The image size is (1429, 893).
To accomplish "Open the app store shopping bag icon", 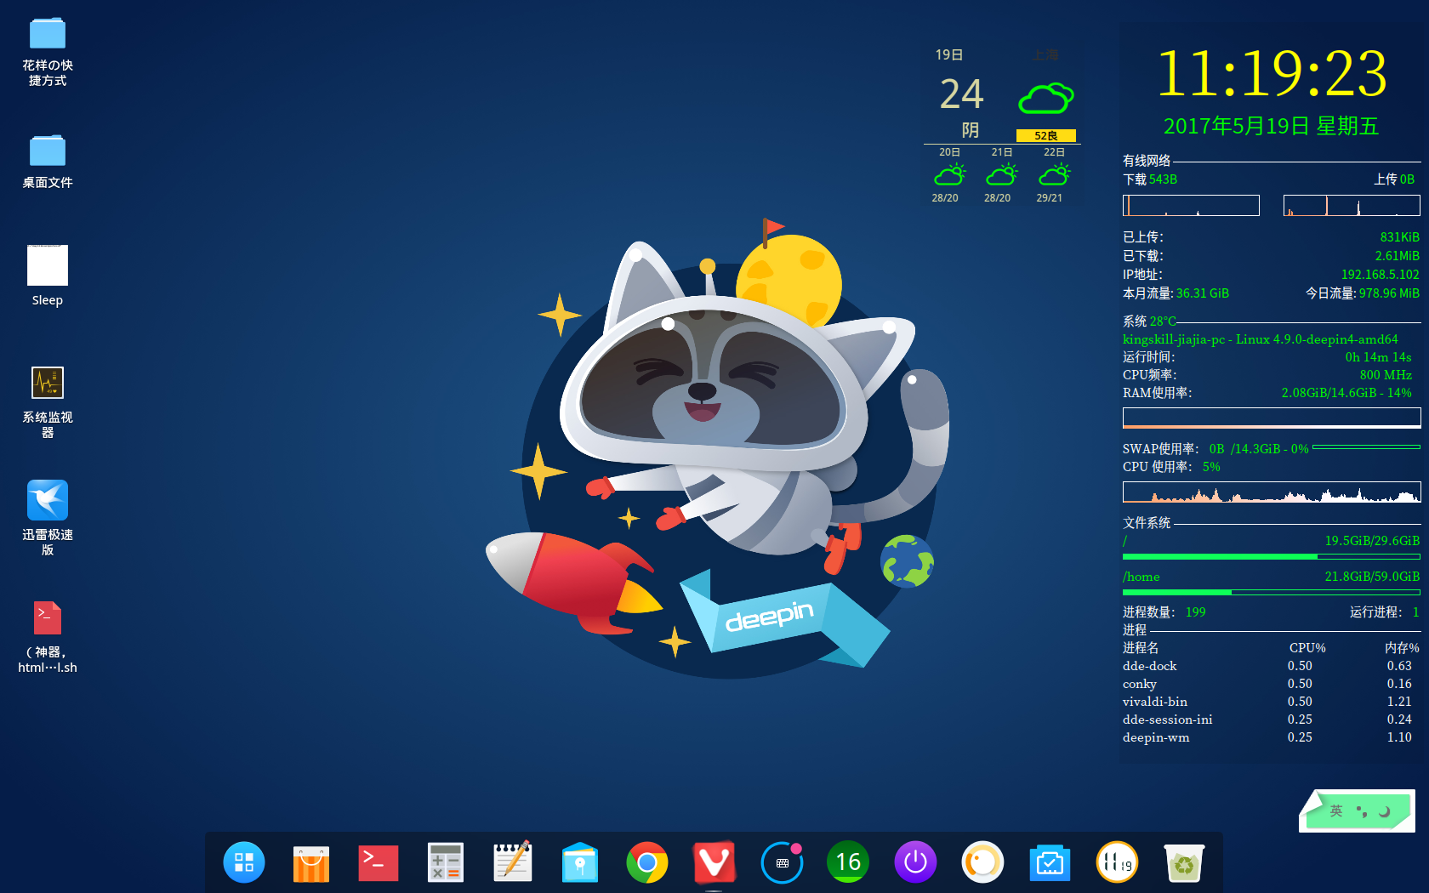I will click(311, 862).
